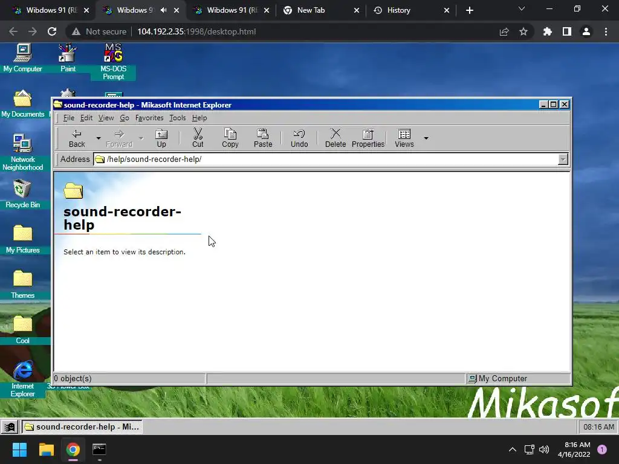Click the 08:16 AM Wibdows taskbar clock
Image resolution: width=619 pixels, height=464 pixels.
[x=598, y=427]
